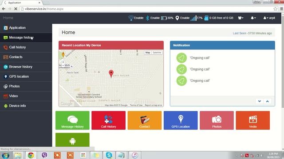Open Video in the sidebar

pos(26,96)
